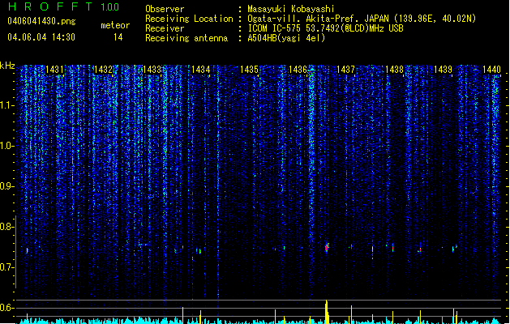Viewport: 510px width, 324px height.
Task: Select the Ogata-vill. Akita-Pref. JAPAN location text
Action: (362, 19)
